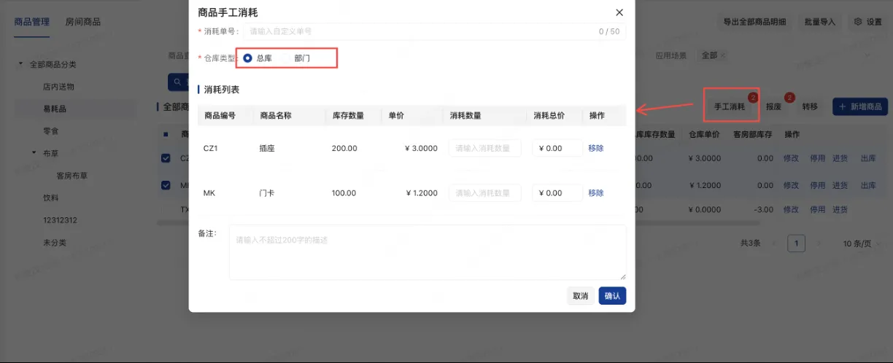Click 导出全部商品明细 button
The image size is (893, 363).
pos(754,22)
